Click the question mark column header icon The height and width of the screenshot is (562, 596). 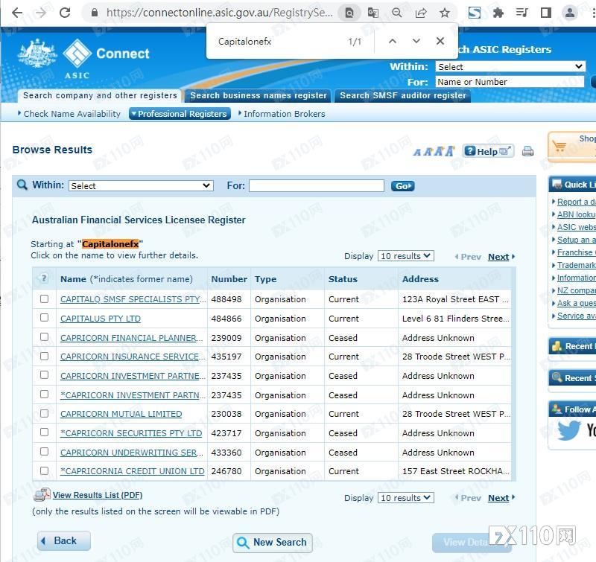tap(44, 278)
